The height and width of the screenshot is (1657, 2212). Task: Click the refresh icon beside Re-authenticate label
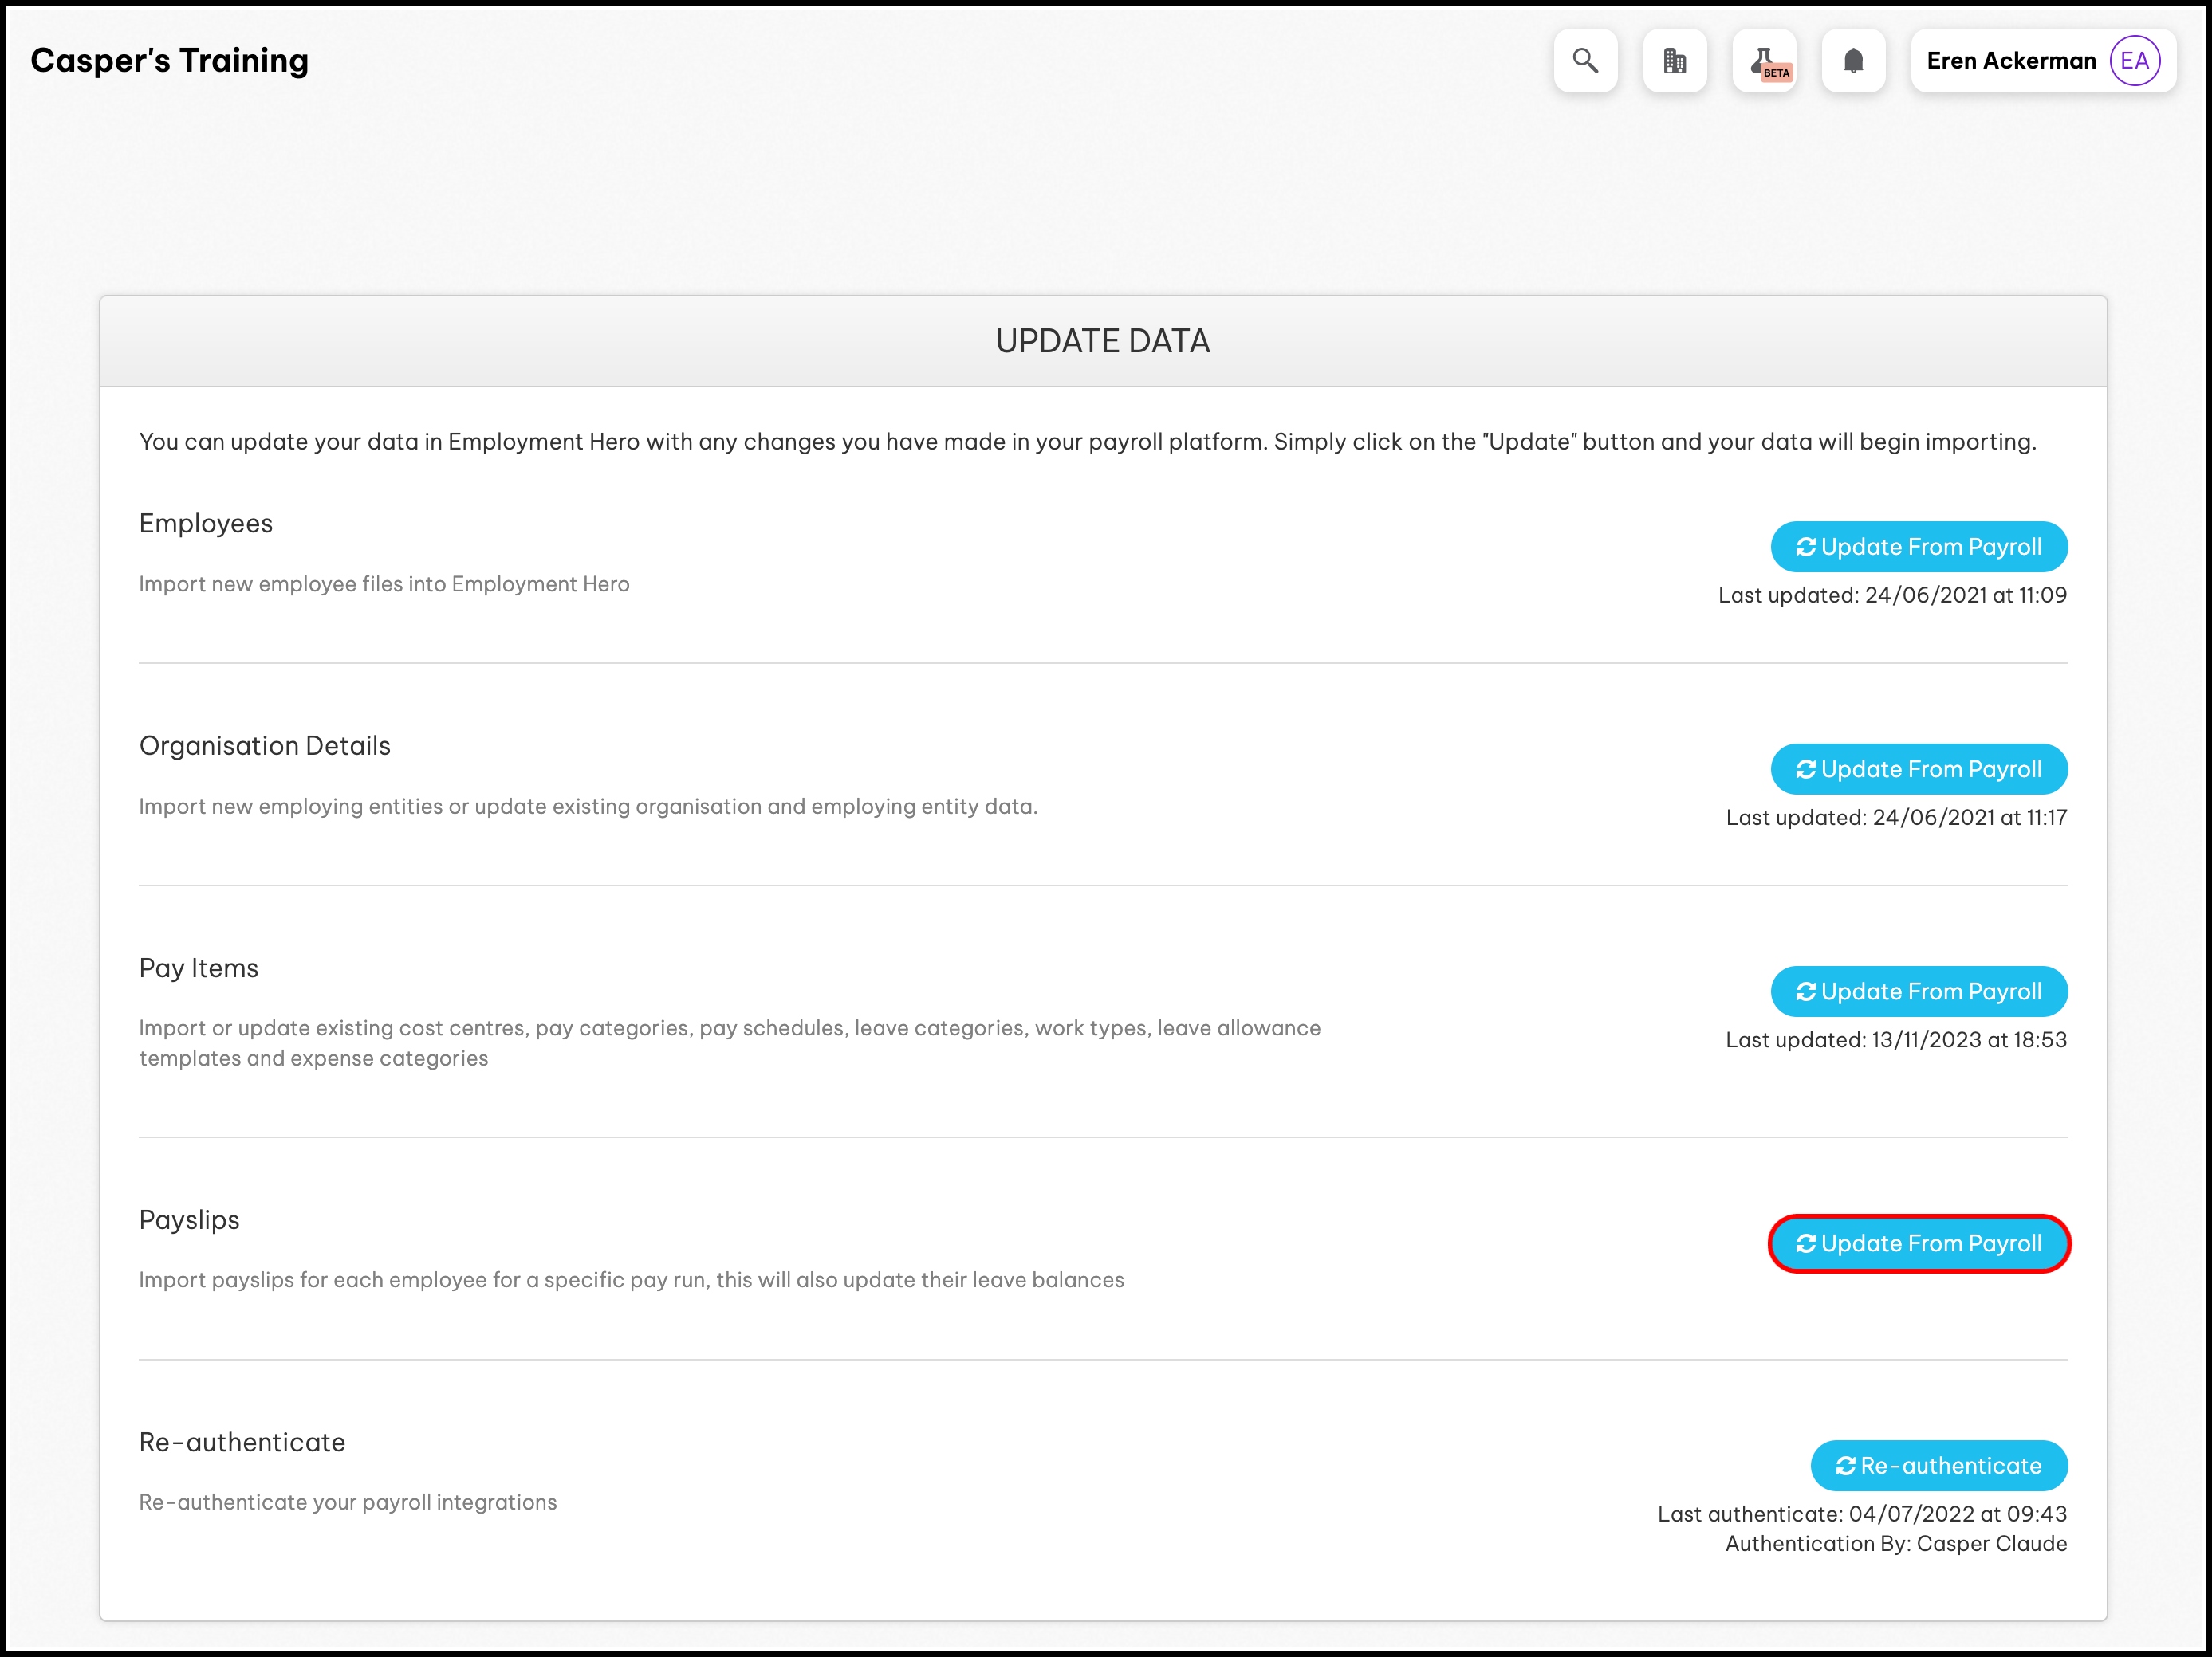click(x=1845, y=1467)
